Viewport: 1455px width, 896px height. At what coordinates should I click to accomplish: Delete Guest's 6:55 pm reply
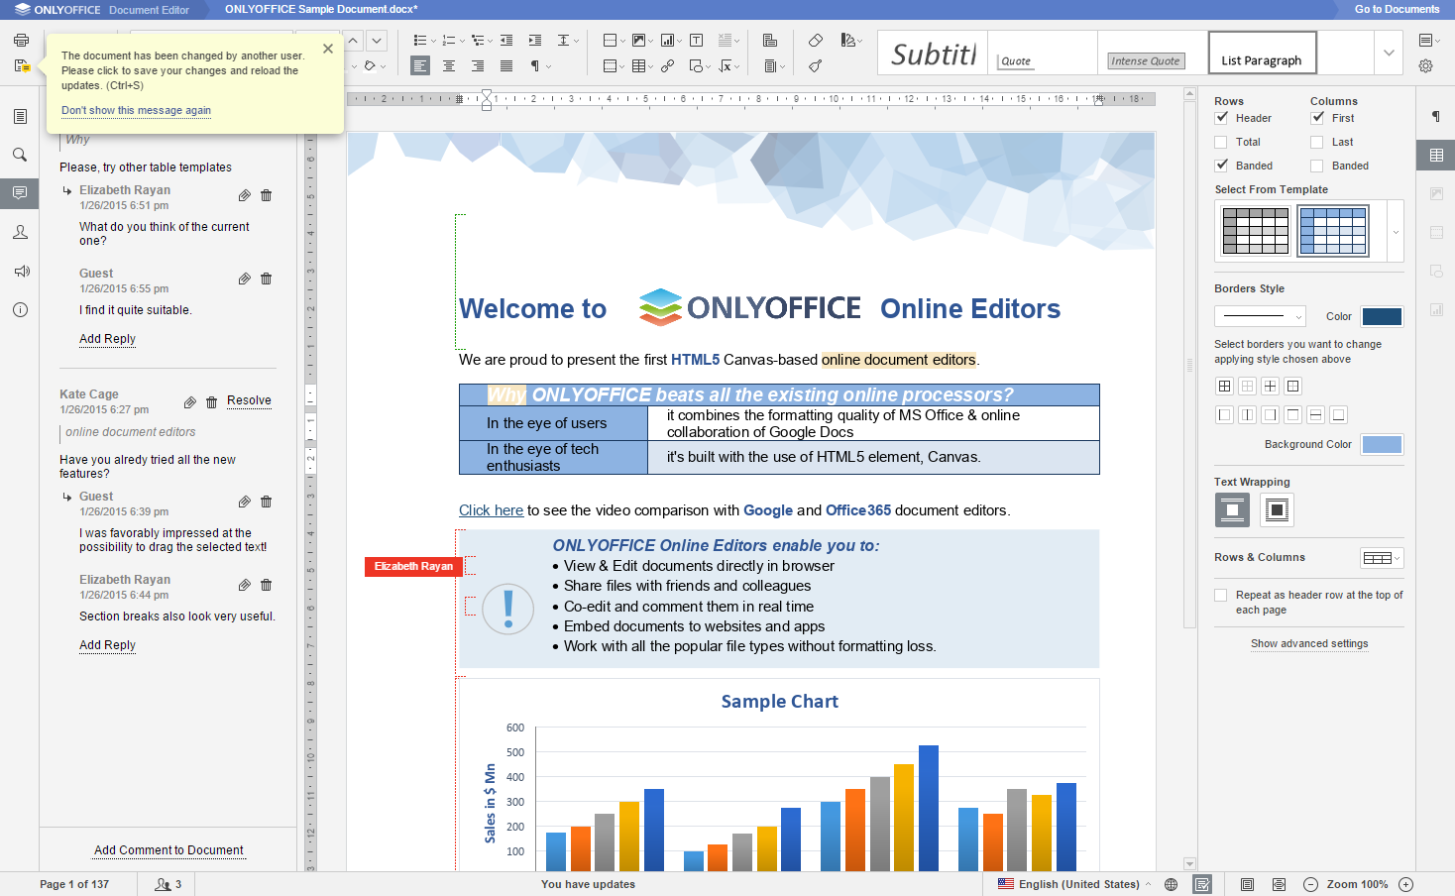(x=267, y=279)
